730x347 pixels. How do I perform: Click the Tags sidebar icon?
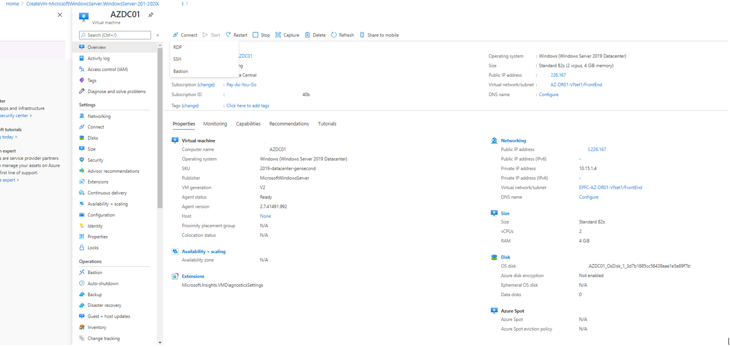[82, 80]
